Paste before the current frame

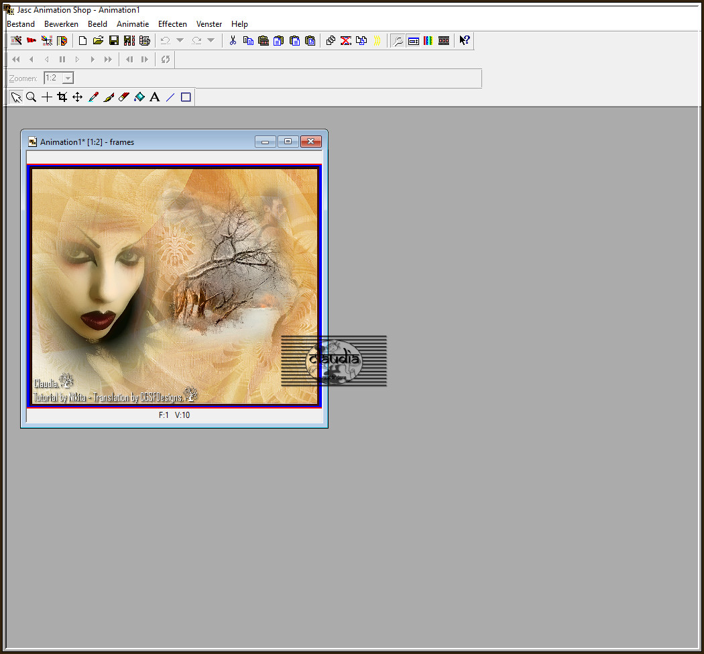coord(279,40)
